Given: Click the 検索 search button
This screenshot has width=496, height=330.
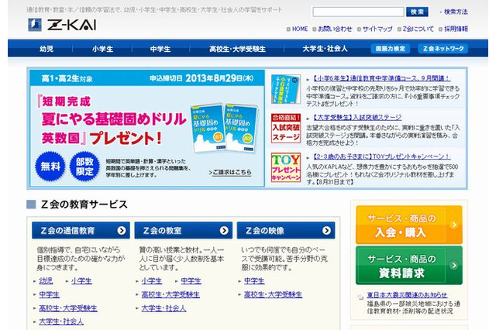Looking at the screenshot, I should pos(417,12).
